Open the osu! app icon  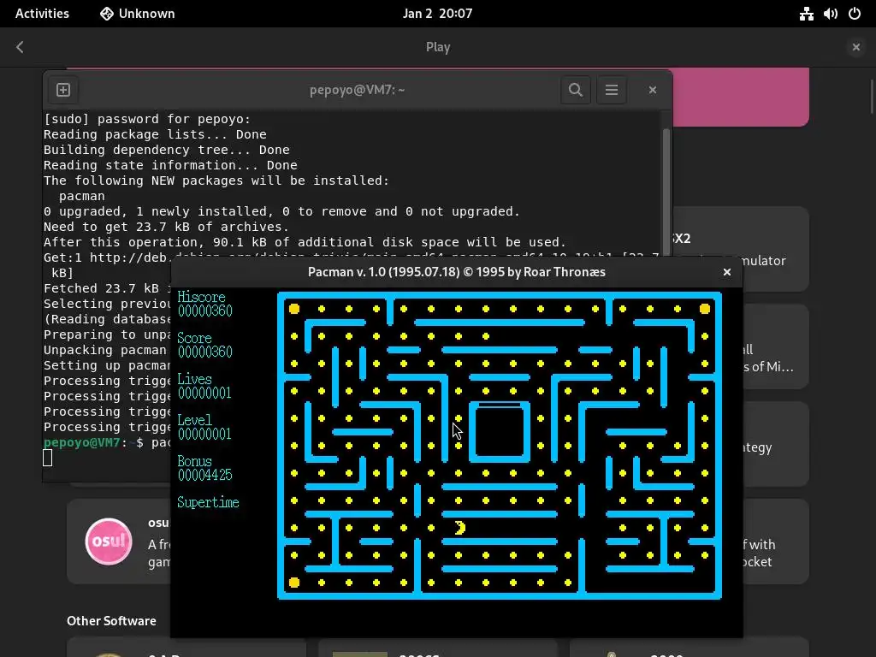pyautogui.click(x=109, y=542)
